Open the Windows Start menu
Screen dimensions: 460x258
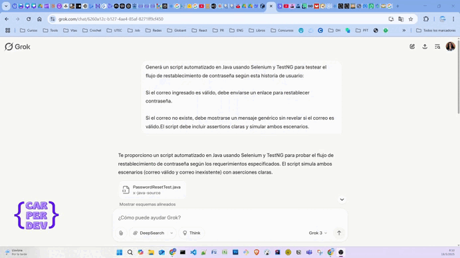tap(120, 253)
